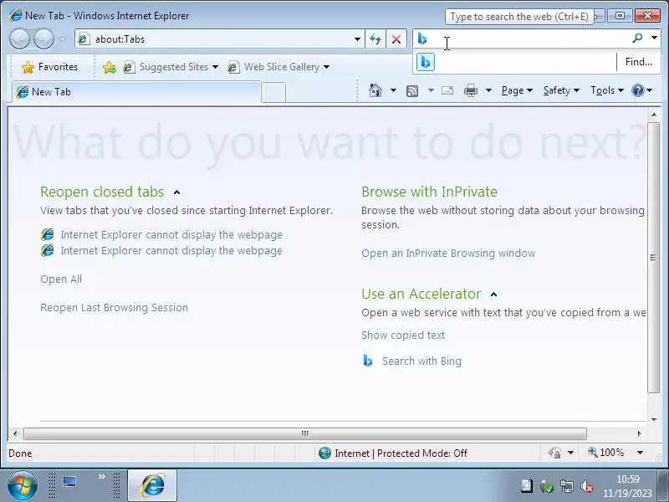The height and width of the screenshot is (502, 669).
Task: Click the privacy report icon in status bar
Action: pos(554,453)
